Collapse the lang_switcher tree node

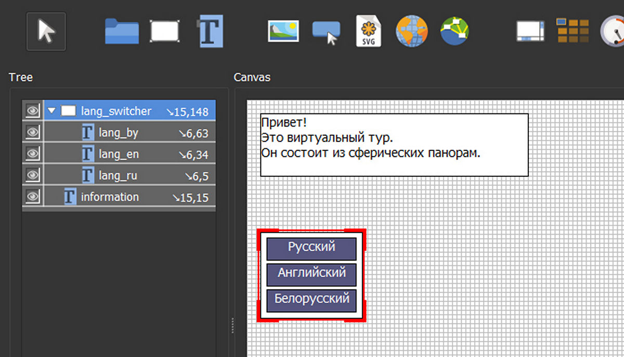(51, 111)
